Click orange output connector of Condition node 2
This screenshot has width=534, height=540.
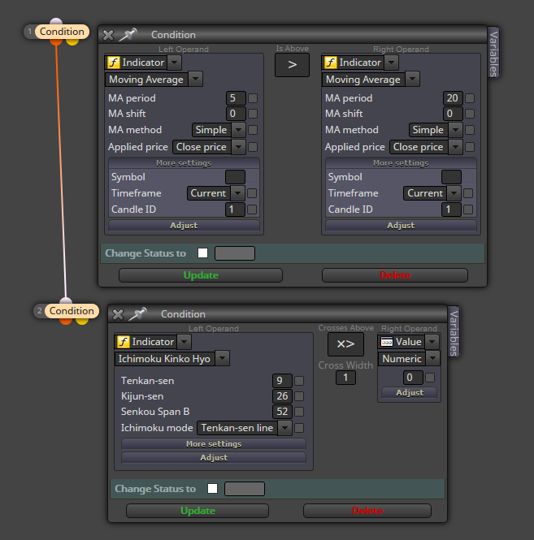pyautogui.click(x=66, y=322)
